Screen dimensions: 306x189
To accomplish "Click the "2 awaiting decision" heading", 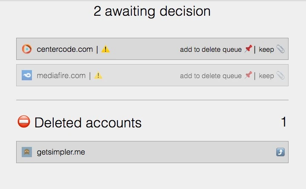I will tap(152, 11).
